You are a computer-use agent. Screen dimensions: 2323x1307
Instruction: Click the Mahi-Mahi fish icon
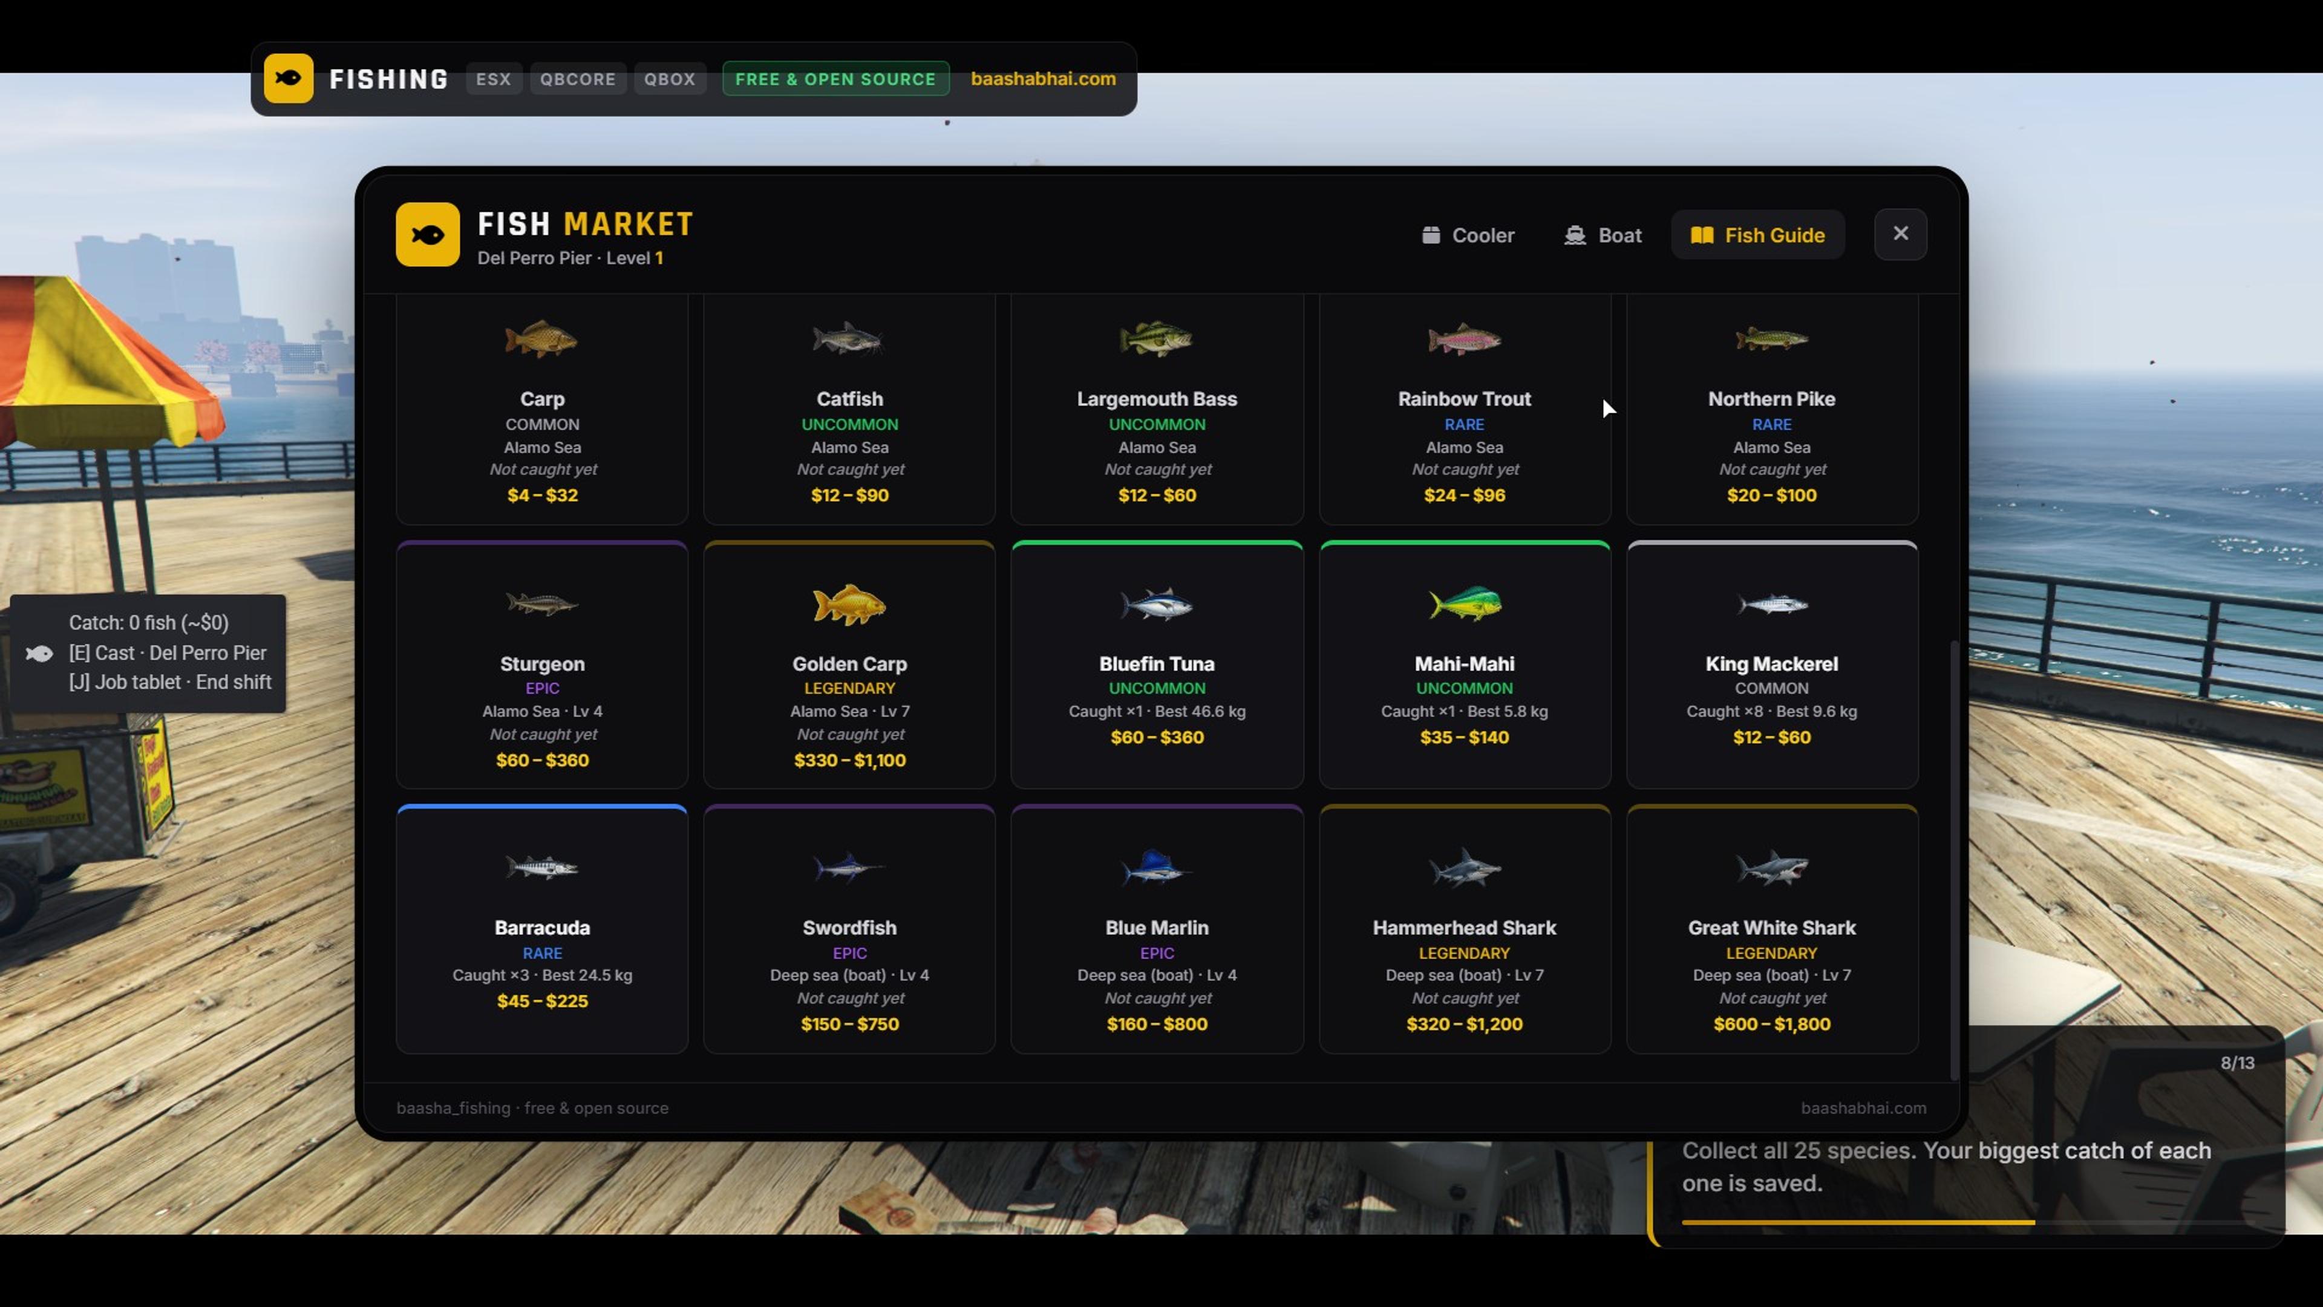pyautogui.click(x=1465, y=604)
